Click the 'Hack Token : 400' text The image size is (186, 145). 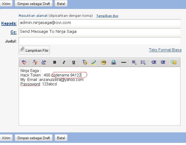point(35,75)
